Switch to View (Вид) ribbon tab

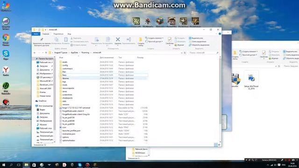point(69,34)
